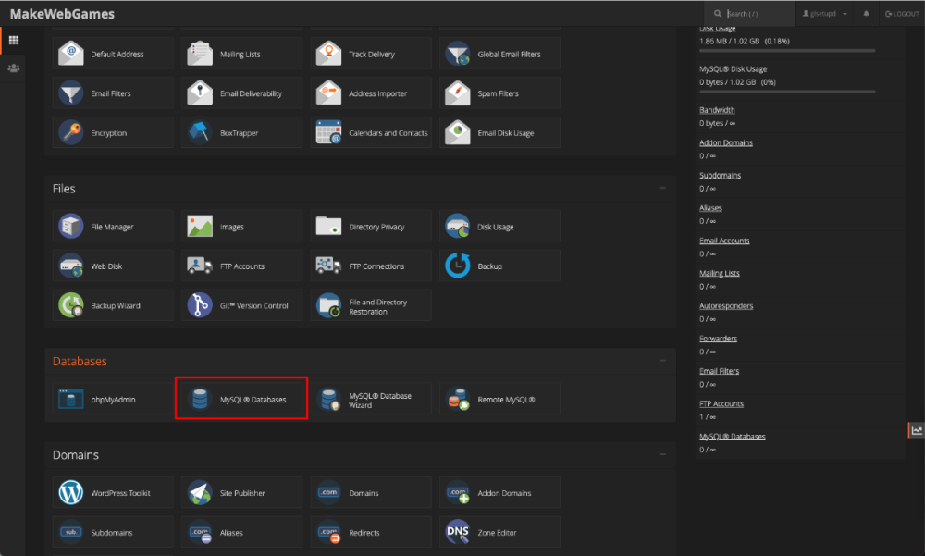The image size is (925, 556).
Task: Launch the MySQL Database Wizard
Action: click(x=371, y=398)
